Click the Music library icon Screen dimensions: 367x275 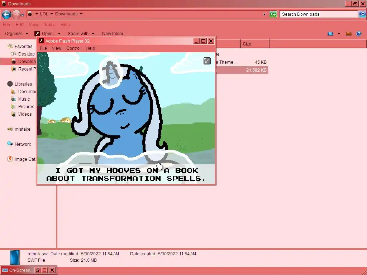(14, 99)
